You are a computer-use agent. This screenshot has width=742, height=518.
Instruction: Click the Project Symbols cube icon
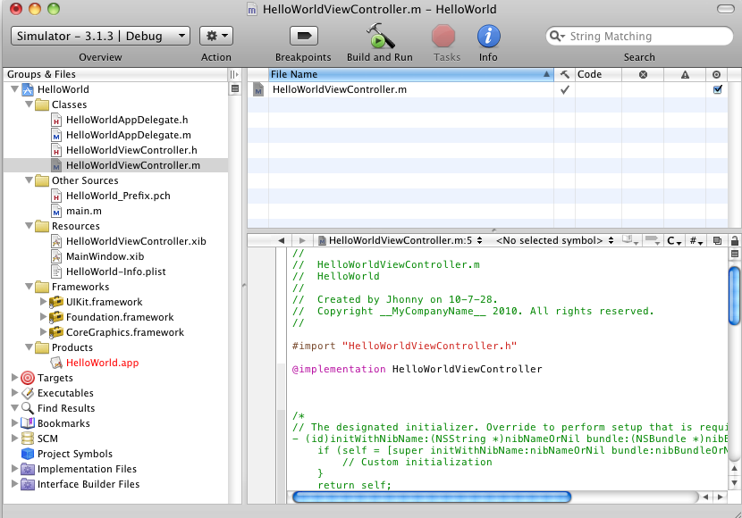pos(28,454)
